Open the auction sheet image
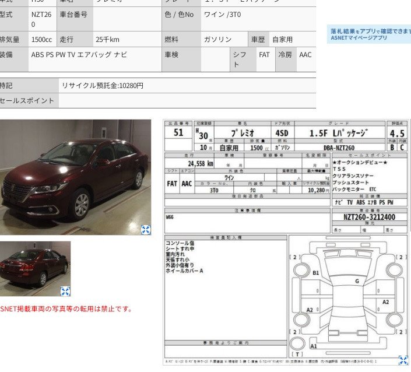The width and height of the screenshot is (411, 372). coord(286,243)
